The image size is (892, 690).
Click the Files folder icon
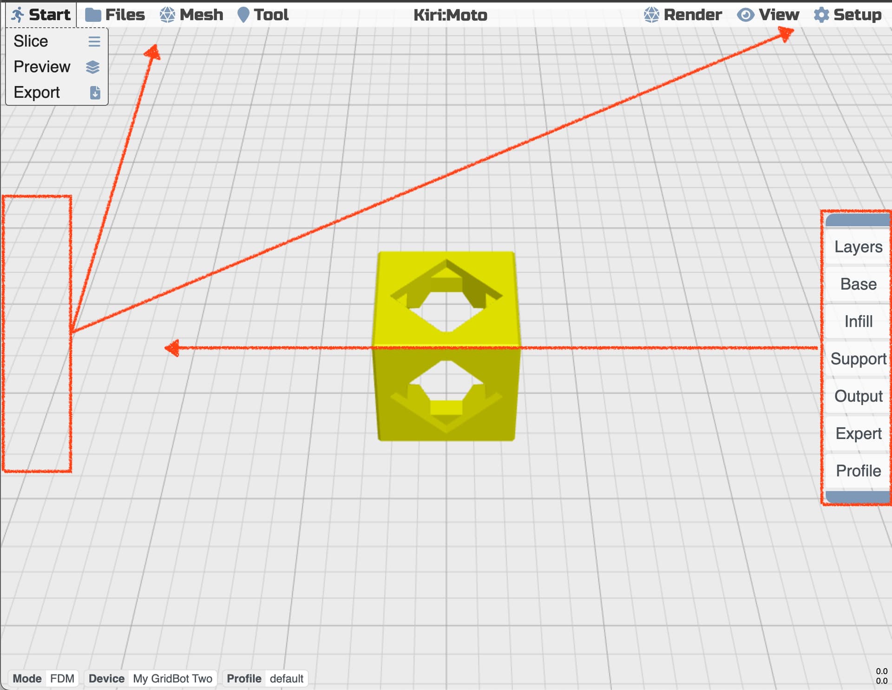92,14
